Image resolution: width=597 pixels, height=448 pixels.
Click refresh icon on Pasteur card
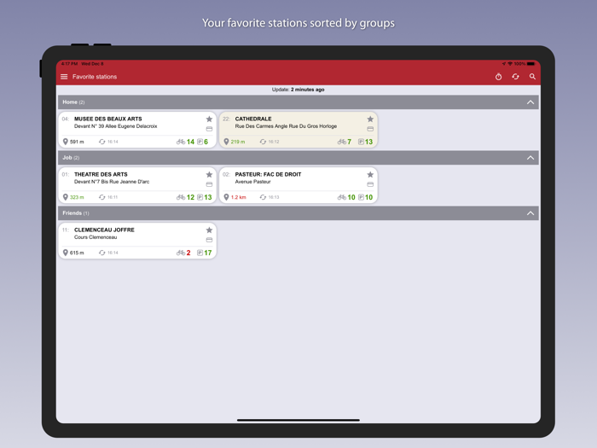[x=263, y=197]
